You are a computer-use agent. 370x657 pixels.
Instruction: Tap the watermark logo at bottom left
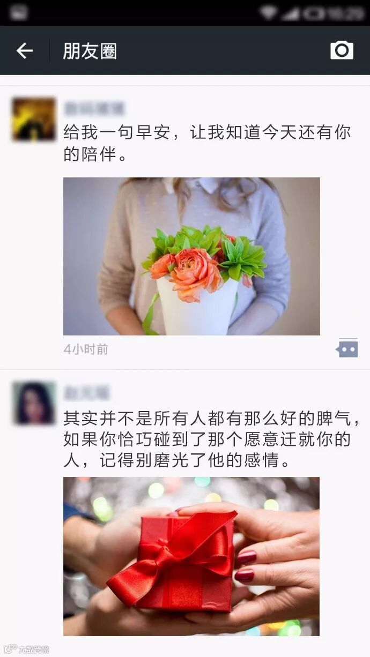click(26, 649)
